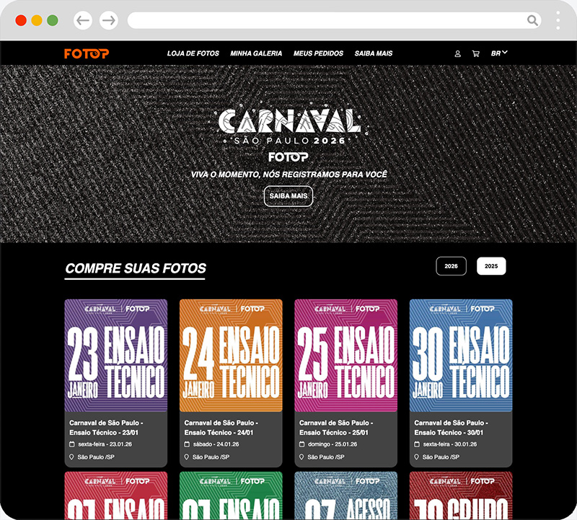Click the calendar icon beside sexta-feira 23.01.26
This screenshot has width=577, height=520.
click(71, 444)
